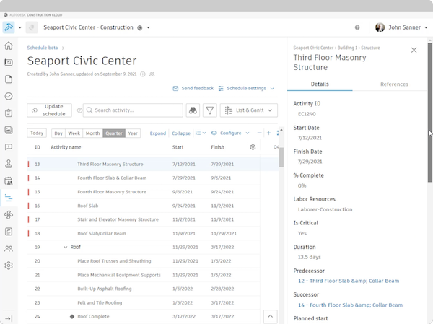Zoom in Gantt with plus icon
Image resolution: width=433 pixels, height=324 pixels.
(x=268, y=133)
